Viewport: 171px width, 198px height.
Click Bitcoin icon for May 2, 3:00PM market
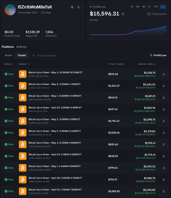(x=23, y=121)
